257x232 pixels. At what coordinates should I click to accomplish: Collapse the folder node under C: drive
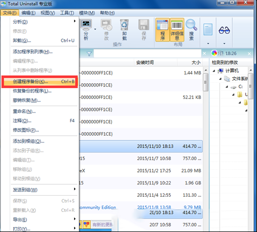(x=233, y=95)
